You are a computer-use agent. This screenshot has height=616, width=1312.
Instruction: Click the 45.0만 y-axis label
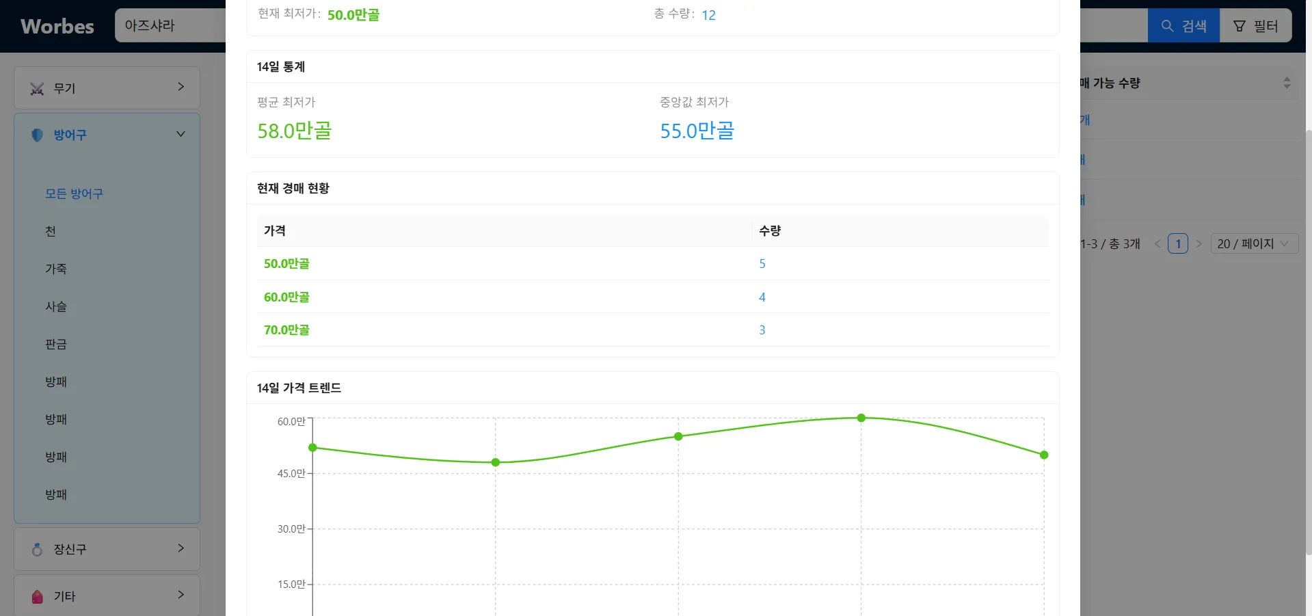[x=291, y=474]
